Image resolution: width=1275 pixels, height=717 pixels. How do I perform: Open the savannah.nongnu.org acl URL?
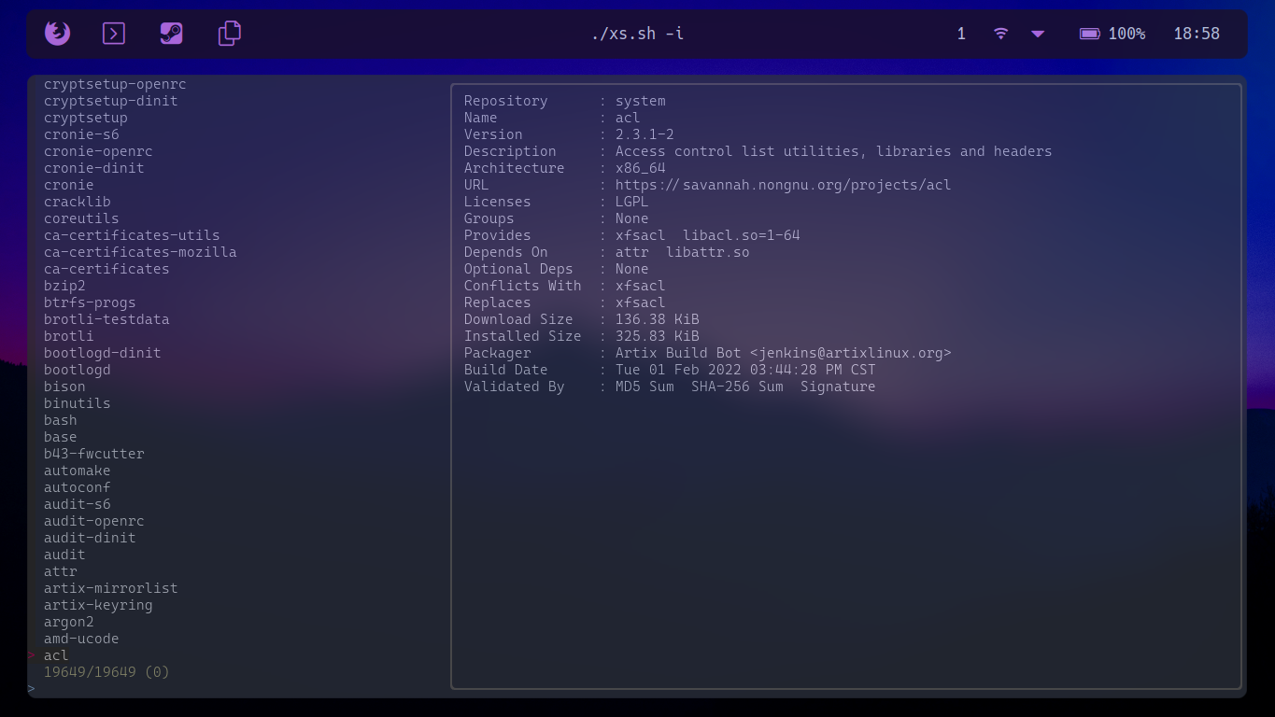click(x=783, y=184)
